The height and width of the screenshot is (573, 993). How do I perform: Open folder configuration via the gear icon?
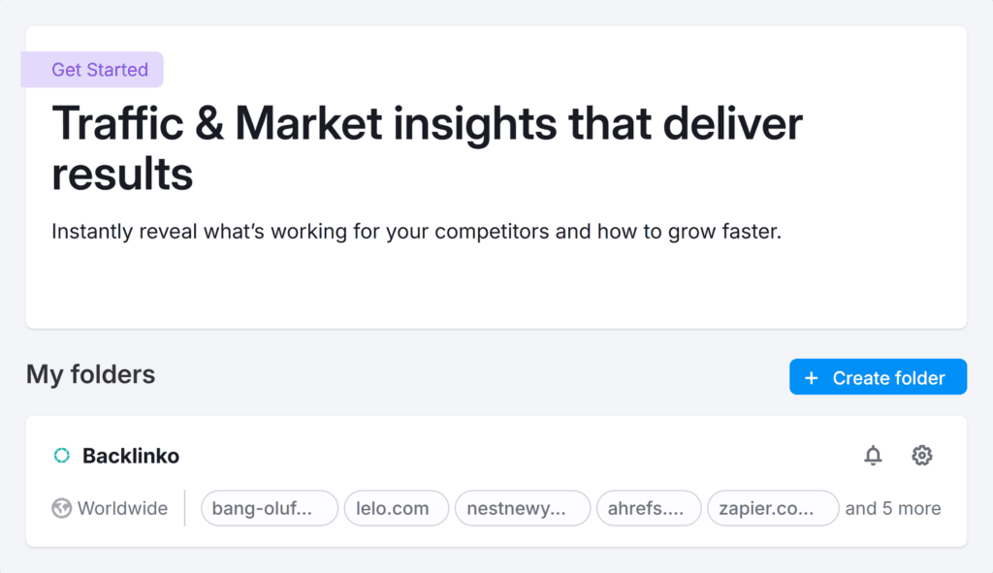click(x=921, y=455)
